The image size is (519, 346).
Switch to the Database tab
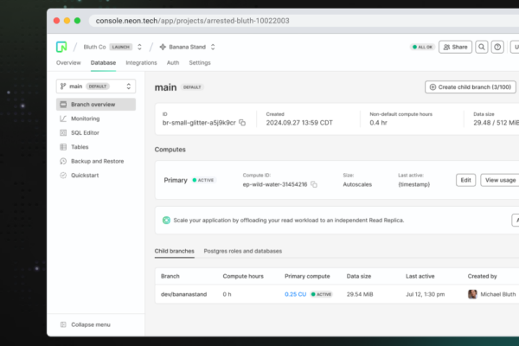[103, 63]
